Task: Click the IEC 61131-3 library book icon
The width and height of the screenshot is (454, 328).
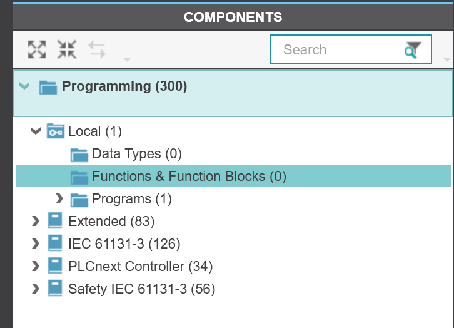Action: coord(55,243)
